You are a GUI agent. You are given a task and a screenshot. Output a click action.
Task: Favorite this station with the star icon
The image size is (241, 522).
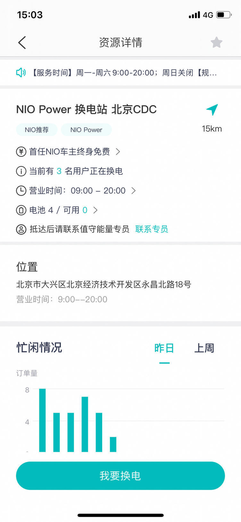(x=216, y=42)
